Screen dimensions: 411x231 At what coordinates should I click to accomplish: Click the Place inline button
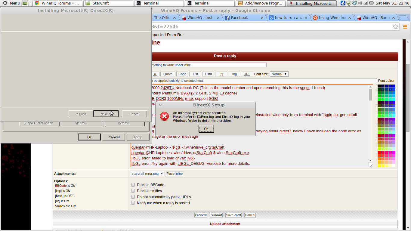(175, 174)
